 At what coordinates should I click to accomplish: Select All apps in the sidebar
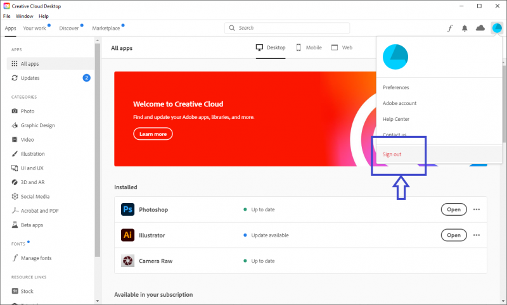click(50, 63)
